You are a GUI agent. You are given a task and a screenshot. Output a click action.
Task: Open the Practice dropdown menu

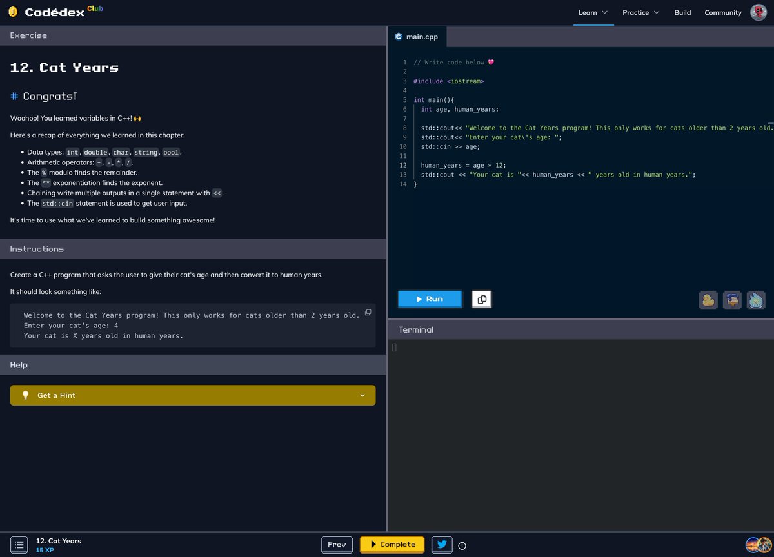[640, 12]
